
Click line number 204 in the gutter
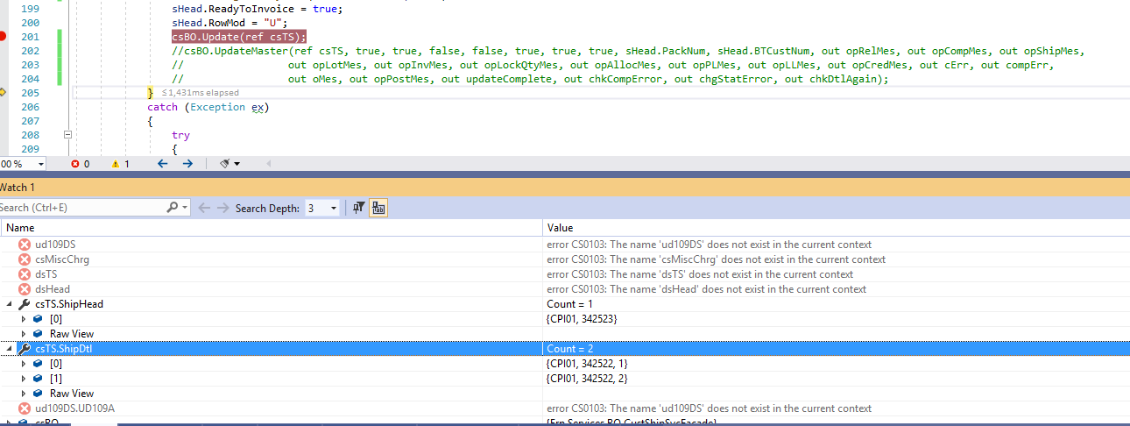coord(30,79)
